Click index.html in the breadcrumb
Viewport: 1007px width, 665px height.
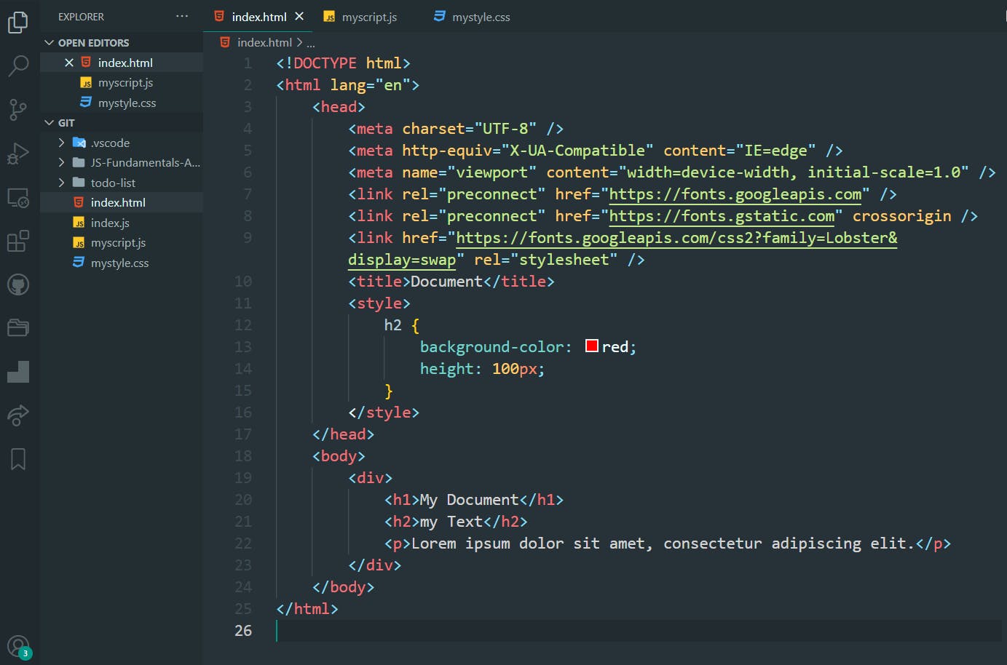pos(264,42)
